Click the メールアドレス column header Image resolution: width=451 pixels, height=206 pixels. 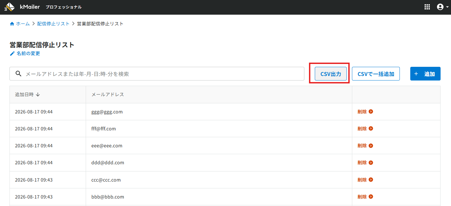click(108, 95)
